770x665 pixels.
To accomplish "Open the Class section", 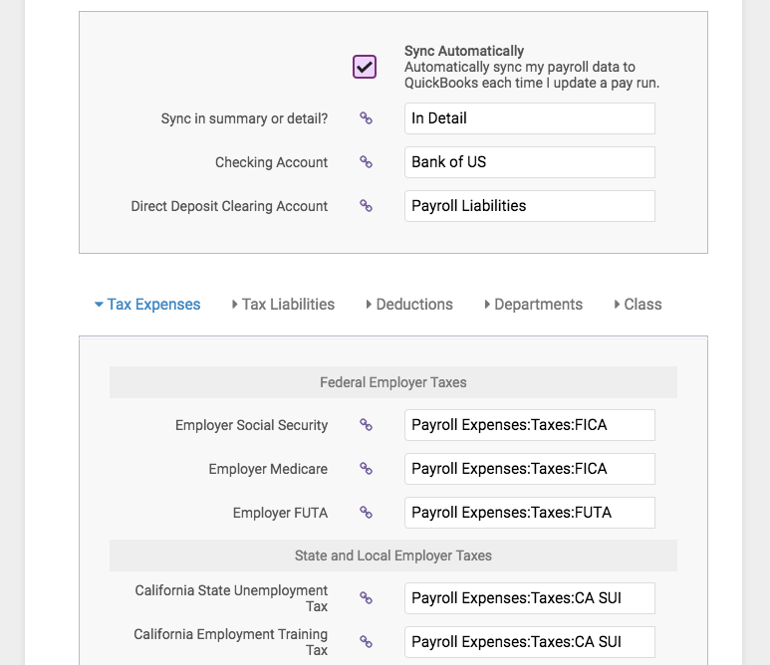I will 638,305.
